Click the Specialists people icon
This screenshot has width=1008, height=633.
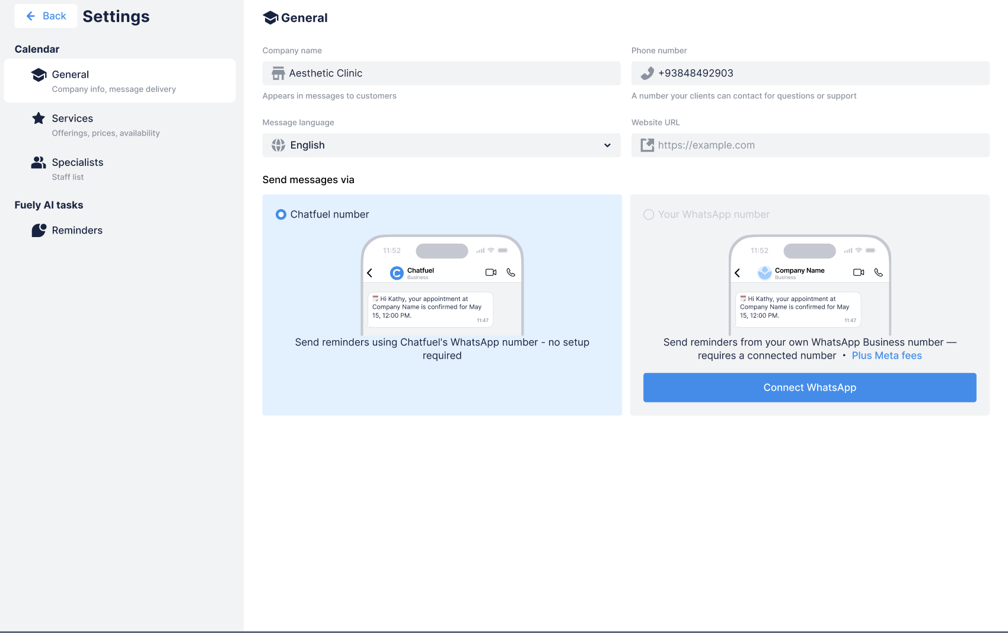[39, 162]
